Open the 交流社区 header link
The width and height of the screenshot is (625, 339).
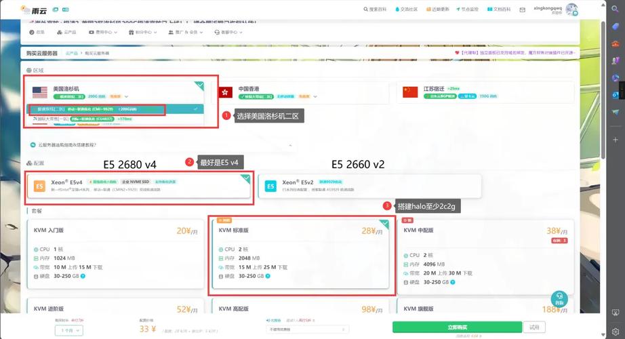(406, 9)
